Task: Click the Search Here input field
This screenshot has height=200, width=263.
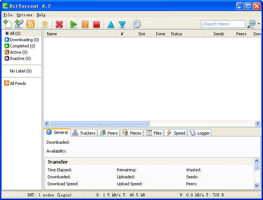Action: tap(223, 24)
